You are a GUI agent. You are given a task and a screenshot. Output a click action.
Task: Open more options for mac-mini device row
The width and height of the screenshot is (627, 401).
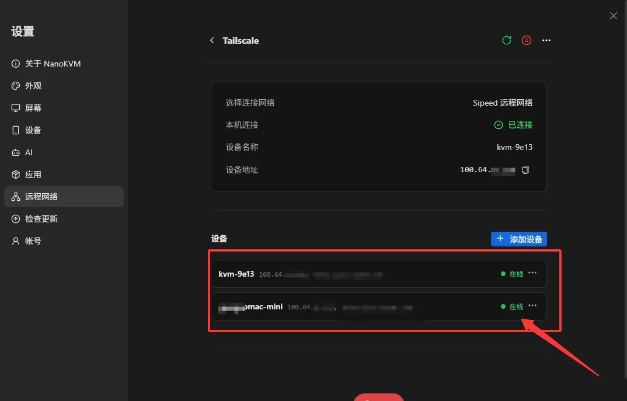(532, 305)
